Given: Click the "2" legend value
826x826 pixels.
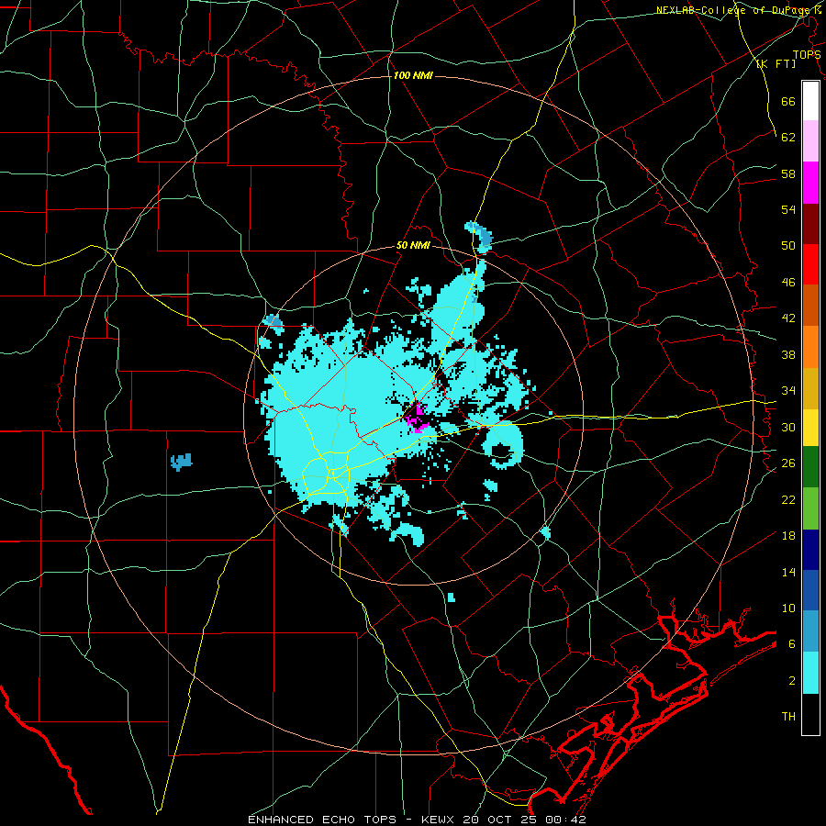Looking at the screenshot, I should (792, 680).
